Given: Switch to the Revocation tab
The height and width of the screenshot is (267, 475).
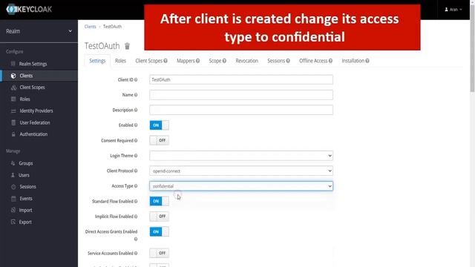Looking at the screenshot, I should pyautogui.click(x=247, y=61).
